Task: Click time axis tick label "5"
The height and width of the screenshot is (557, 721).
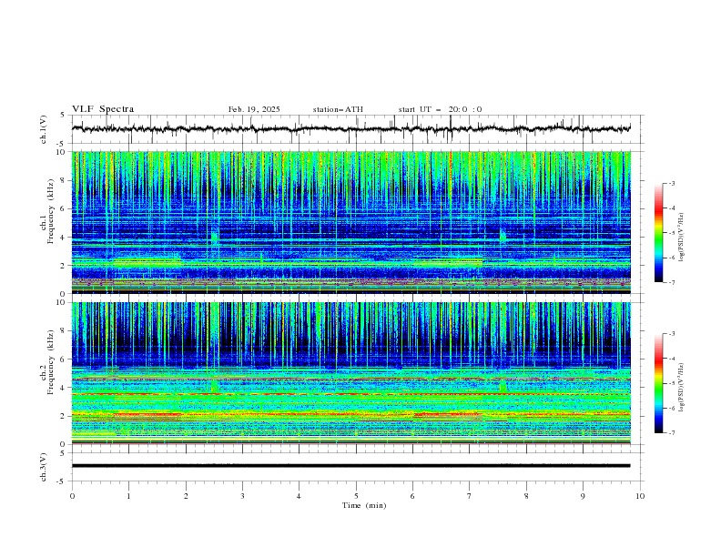Action: click(356, 496)
